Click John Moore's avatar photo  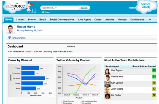pos(107,90)
